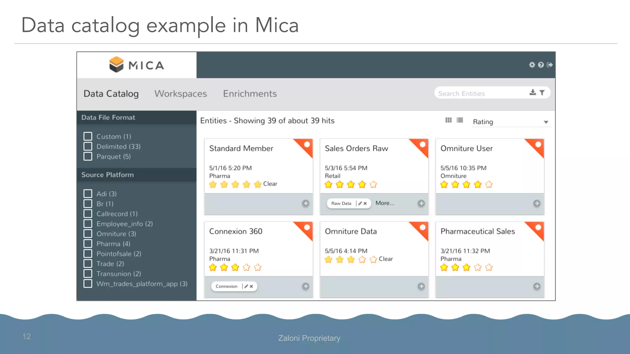Open the Pharmaceutical Sales entity title
This screenshot has height=354, width=630.
478,231
